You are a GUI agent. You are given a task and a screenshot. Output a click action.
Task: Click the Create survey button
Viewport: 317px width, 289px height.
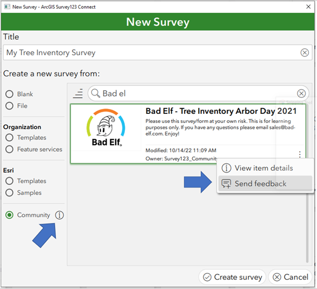[232, 277]
